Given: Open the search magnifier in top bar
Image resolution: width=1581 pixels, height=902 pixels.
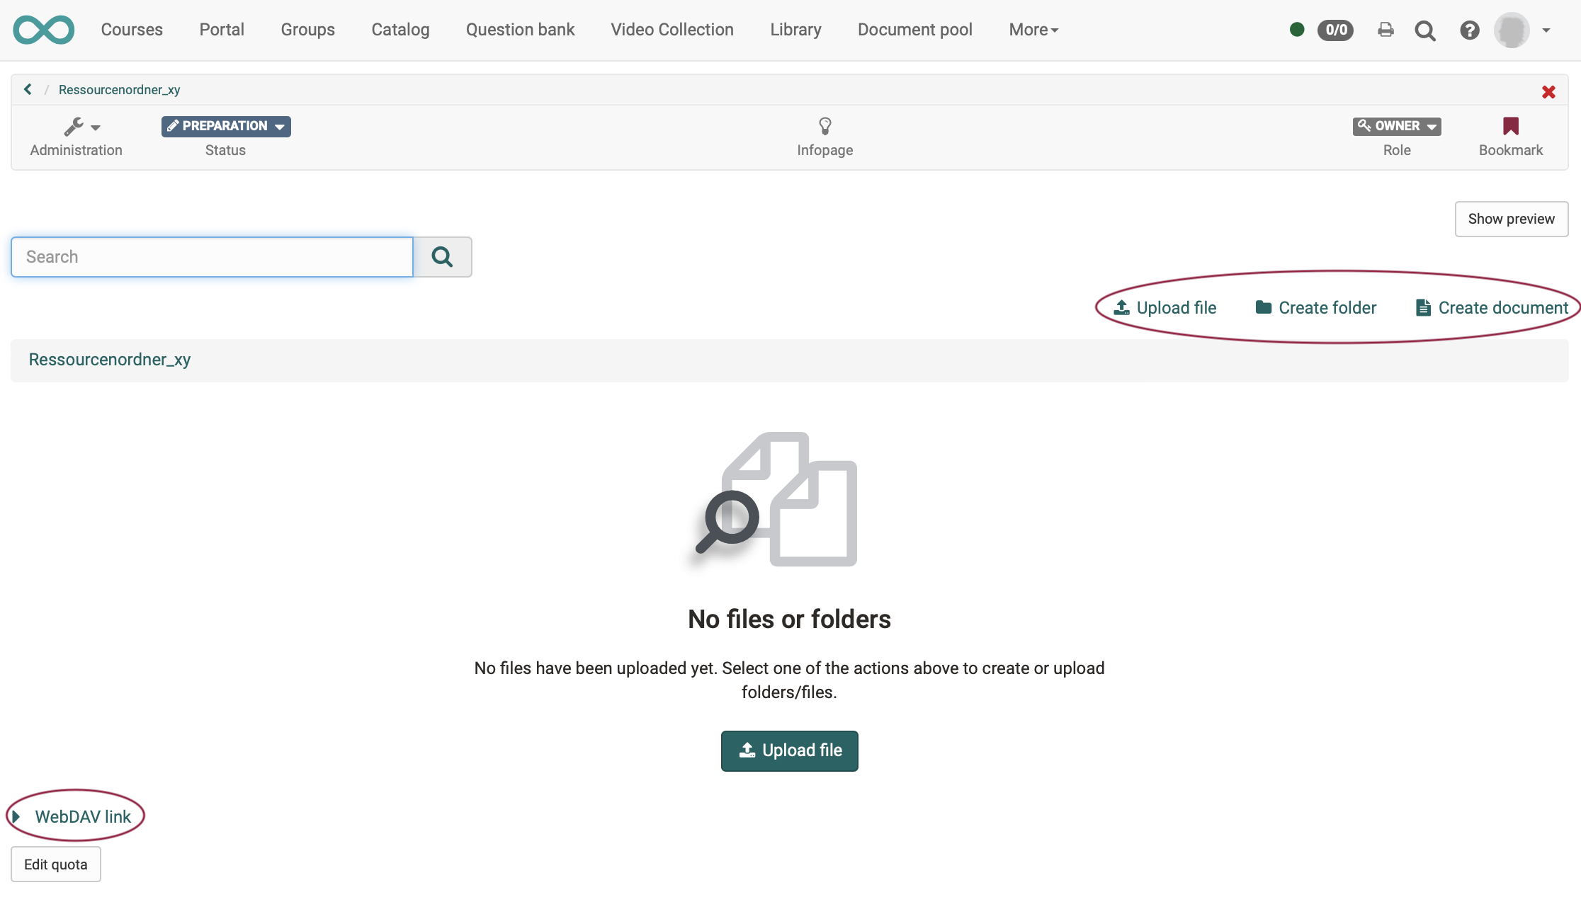Looking at the screenshot, I should point(1425,30).
